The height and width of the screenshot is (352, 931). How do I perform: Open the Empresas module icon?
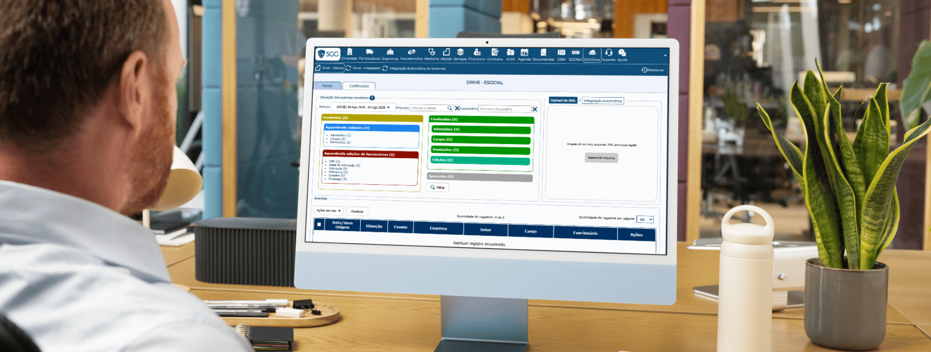coord(350,52)
